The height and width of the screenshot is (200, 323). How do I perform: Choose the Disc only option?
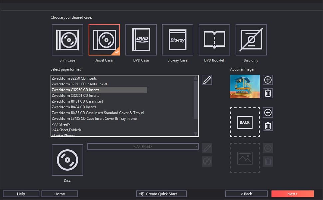pyautogui.click(x=251, y=40)
